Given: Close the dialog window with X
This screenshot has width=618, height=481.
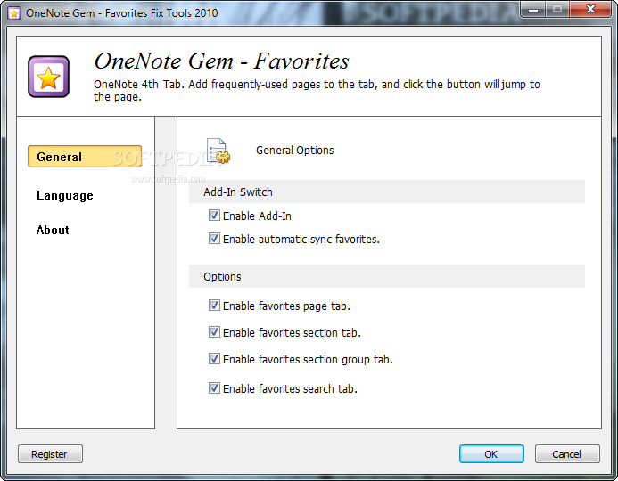Looking at the screenshot, I should click(590, 10).
